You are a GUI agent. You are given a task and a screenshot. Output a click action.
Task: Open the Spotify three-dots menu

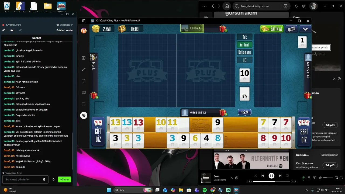(204, 6)
